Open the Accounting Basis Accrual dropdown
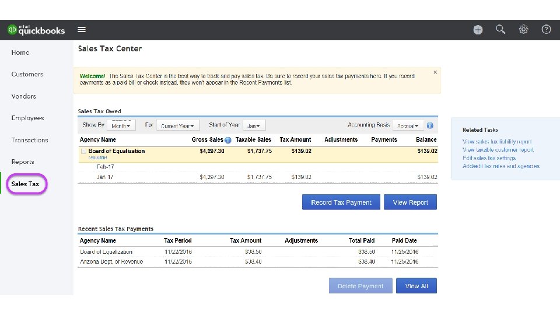560x315 pixels. (408, 125)
